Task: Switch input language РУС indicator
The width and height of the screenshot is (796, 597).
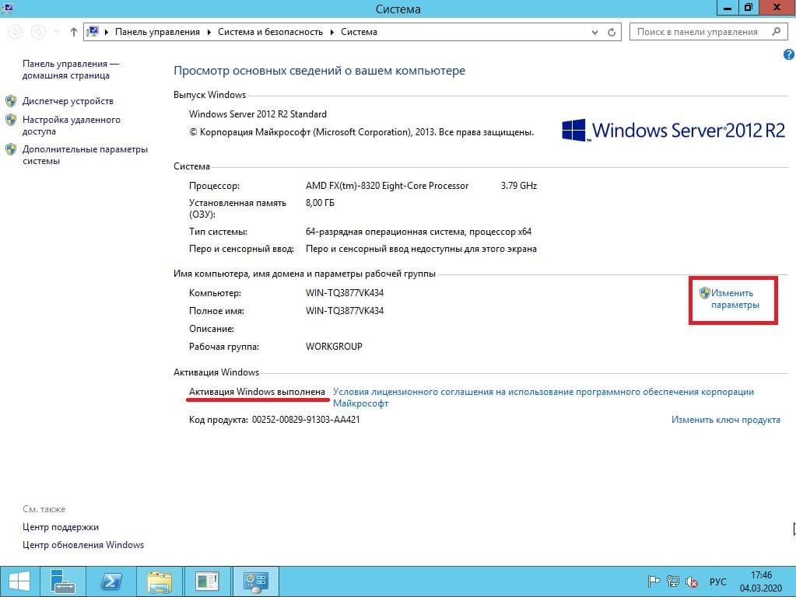Action: pyautogui.click(x=718, y=581)
